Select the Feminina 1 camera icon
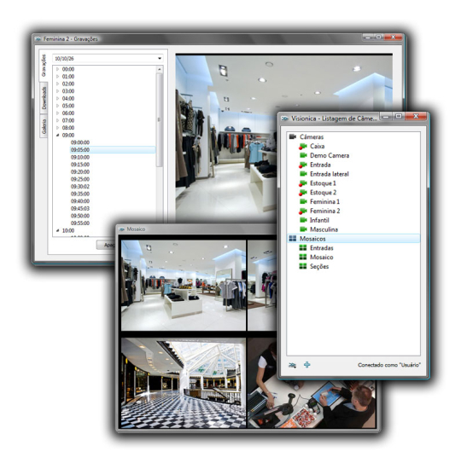The height and width of the screenshot is (463, 461). coord(303,202)
